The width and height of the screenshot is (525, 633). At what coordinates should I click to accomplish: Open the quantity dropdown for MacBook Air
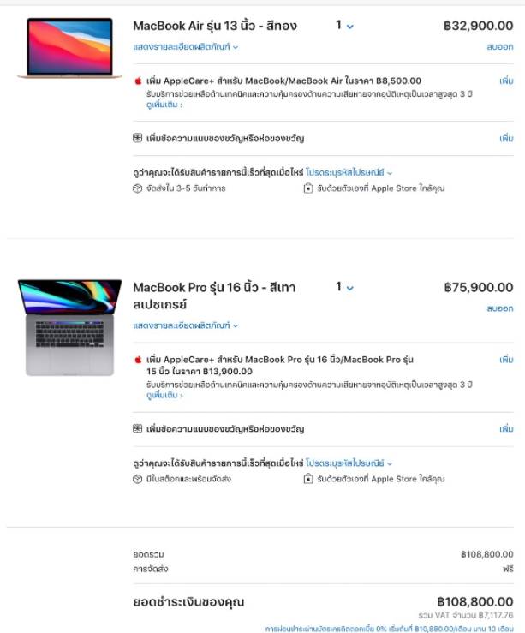coord(344,26)
